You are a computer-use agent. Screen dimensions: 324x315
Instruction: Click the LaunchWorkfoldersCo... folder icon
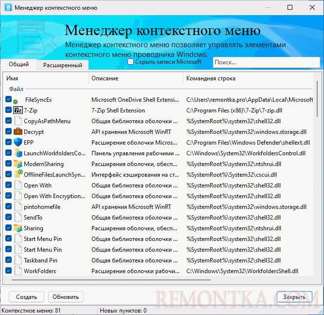[18, 153]
